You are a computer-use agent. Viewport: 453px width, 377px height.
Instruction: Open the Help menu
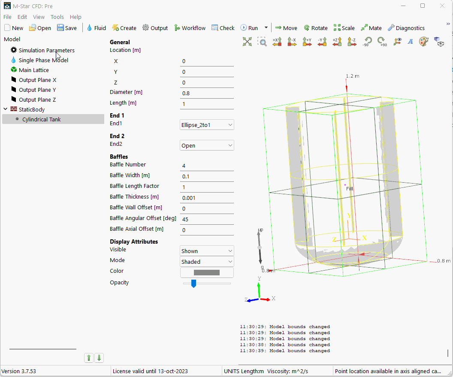75,17
